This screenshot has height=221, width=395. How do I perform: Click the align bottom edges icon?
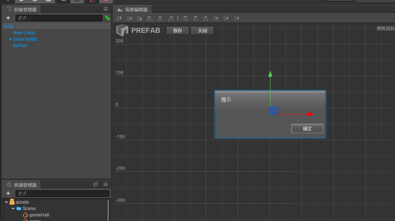(x=139, y=18)
